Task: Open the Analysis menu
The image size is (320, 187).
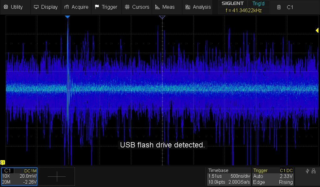Action: [198, 7]
